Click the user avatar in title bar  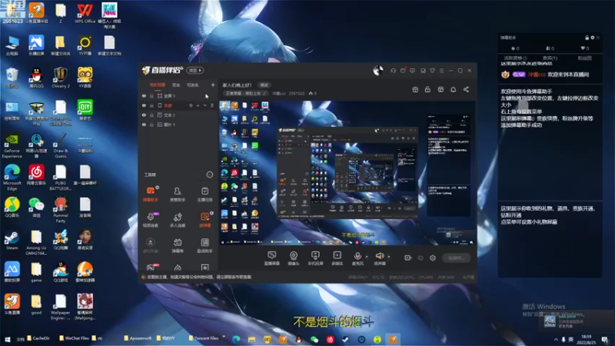tap(378, 70)
